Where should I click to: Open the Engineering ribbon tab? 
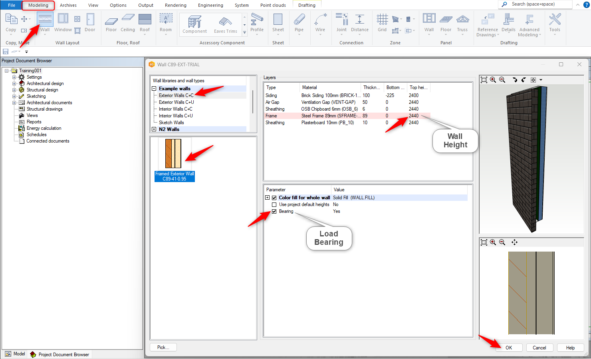point(210,5)
